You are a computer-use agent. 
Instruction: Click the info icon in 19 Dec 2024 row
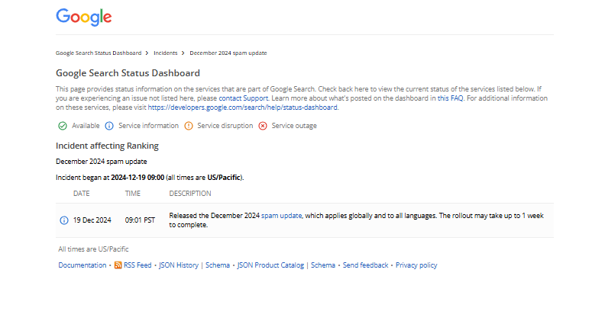tap(64, 220)
